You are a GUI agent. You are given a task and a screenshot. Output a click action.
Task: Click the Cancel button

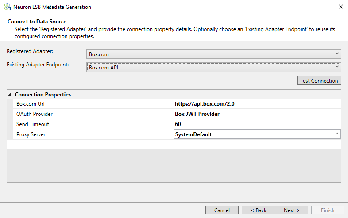222,210
